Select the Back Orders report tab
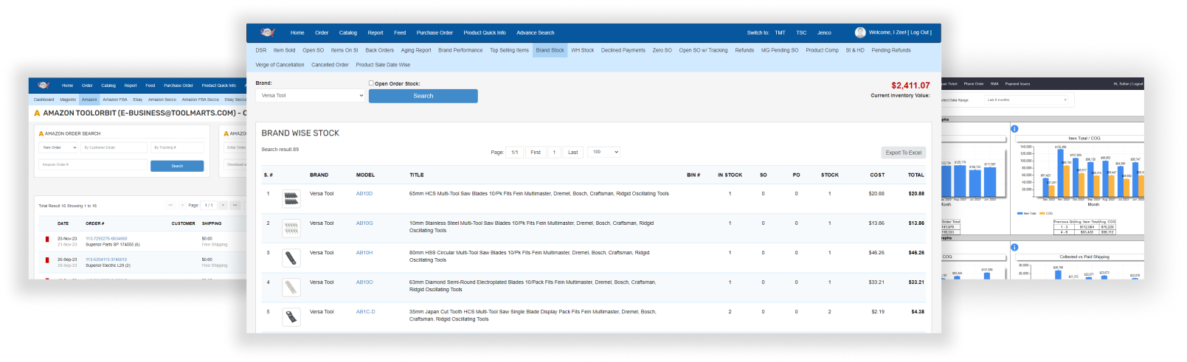 [x=380, y=50]
